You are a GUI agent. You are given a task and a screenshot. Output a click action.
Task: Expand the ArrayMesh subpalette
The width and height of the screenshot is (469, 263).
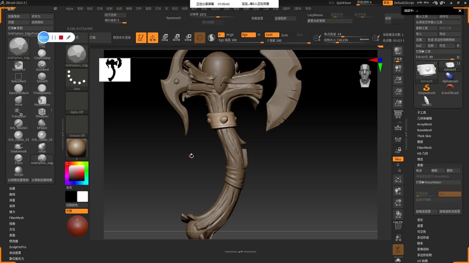(x=424, y=124)
